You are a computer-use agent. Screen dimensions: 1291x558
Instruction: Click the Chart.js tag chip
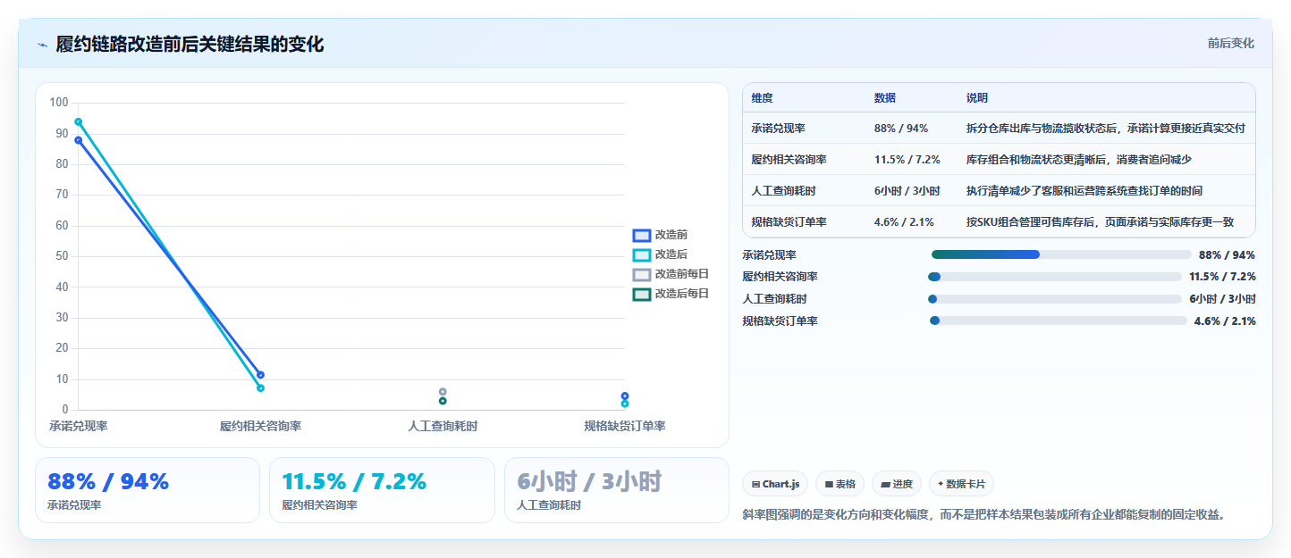(775, 484)
